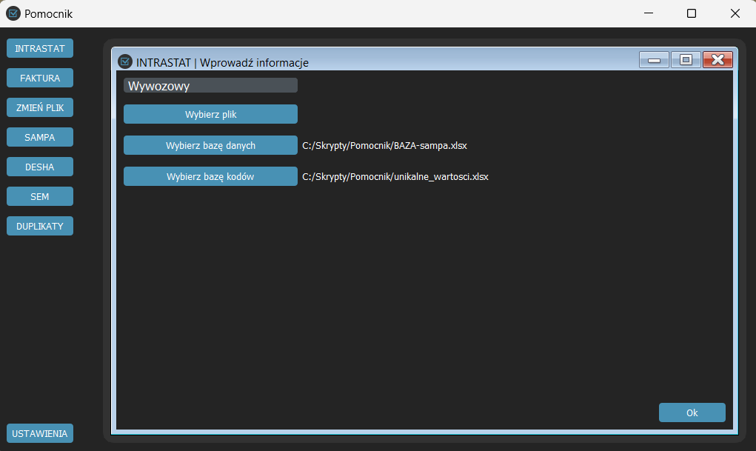Open the Wywozowy type combo box
756x451 pixels.
tap(210, 85)
